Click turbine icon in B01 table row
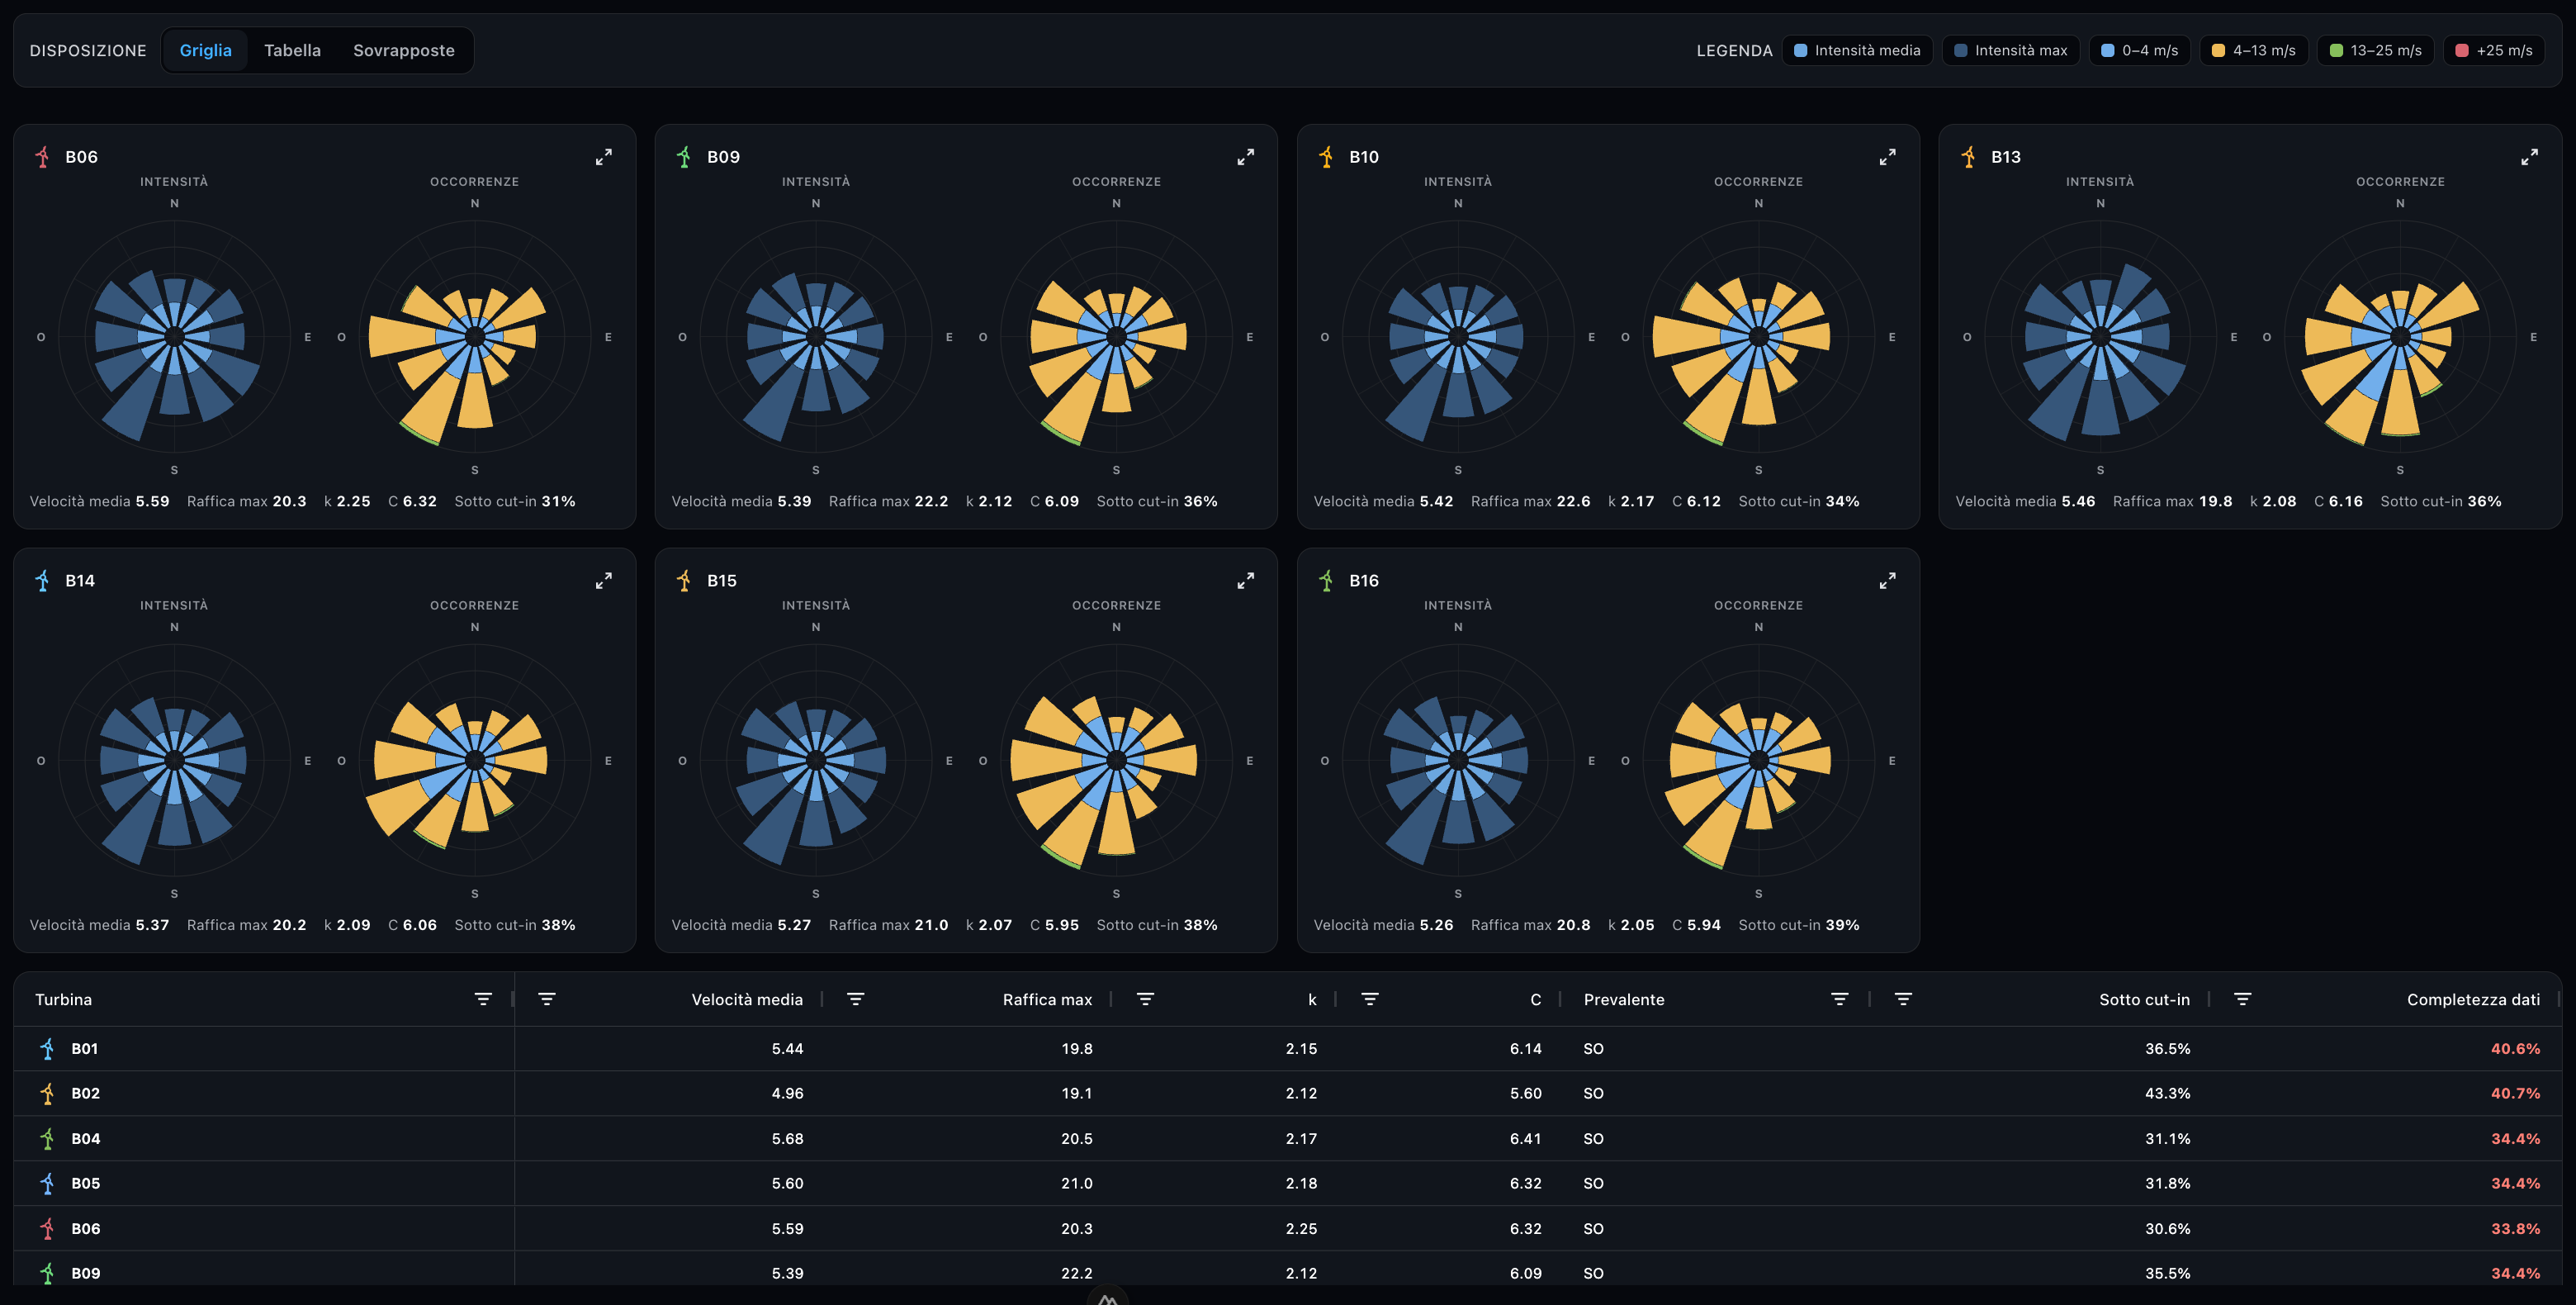2576x1305 pixels. pyautogui.click(x=47, y=1049)
